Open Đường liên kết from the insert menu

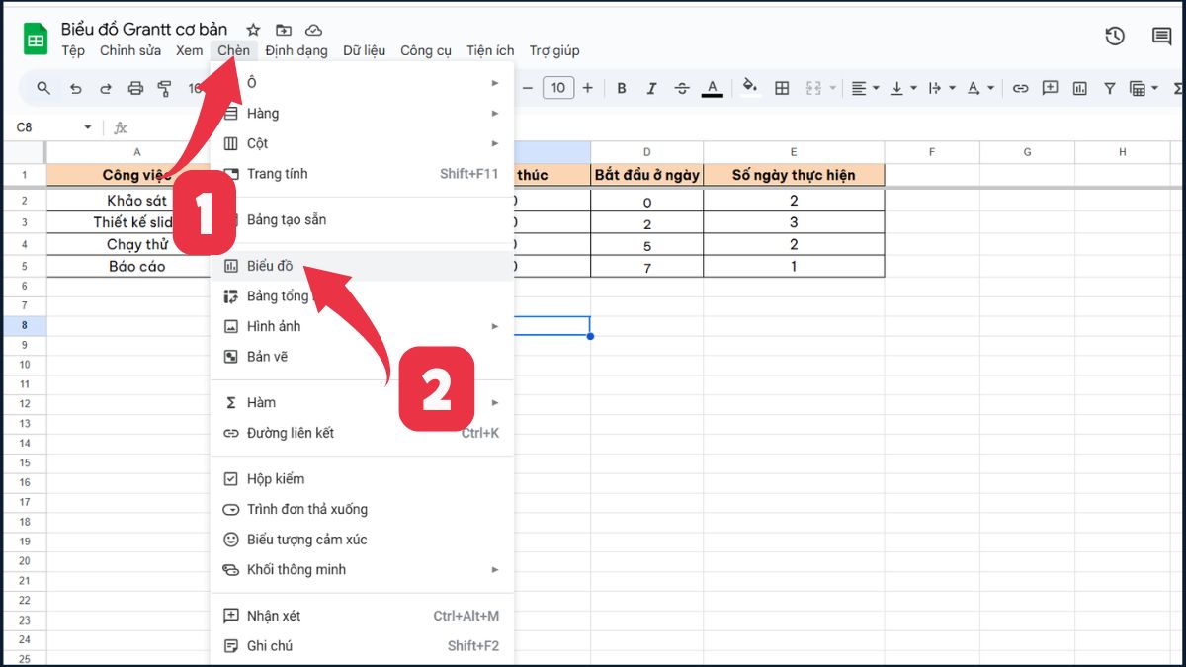point(293,433)
